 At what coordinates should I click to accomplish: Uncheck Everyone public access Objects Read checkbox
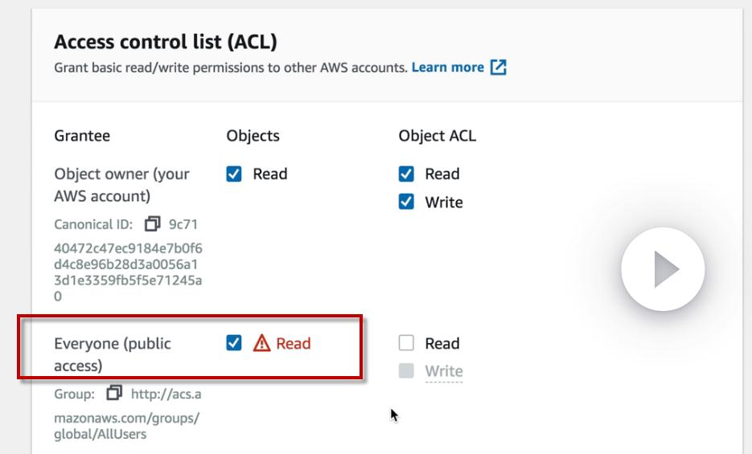click(234, 344)
